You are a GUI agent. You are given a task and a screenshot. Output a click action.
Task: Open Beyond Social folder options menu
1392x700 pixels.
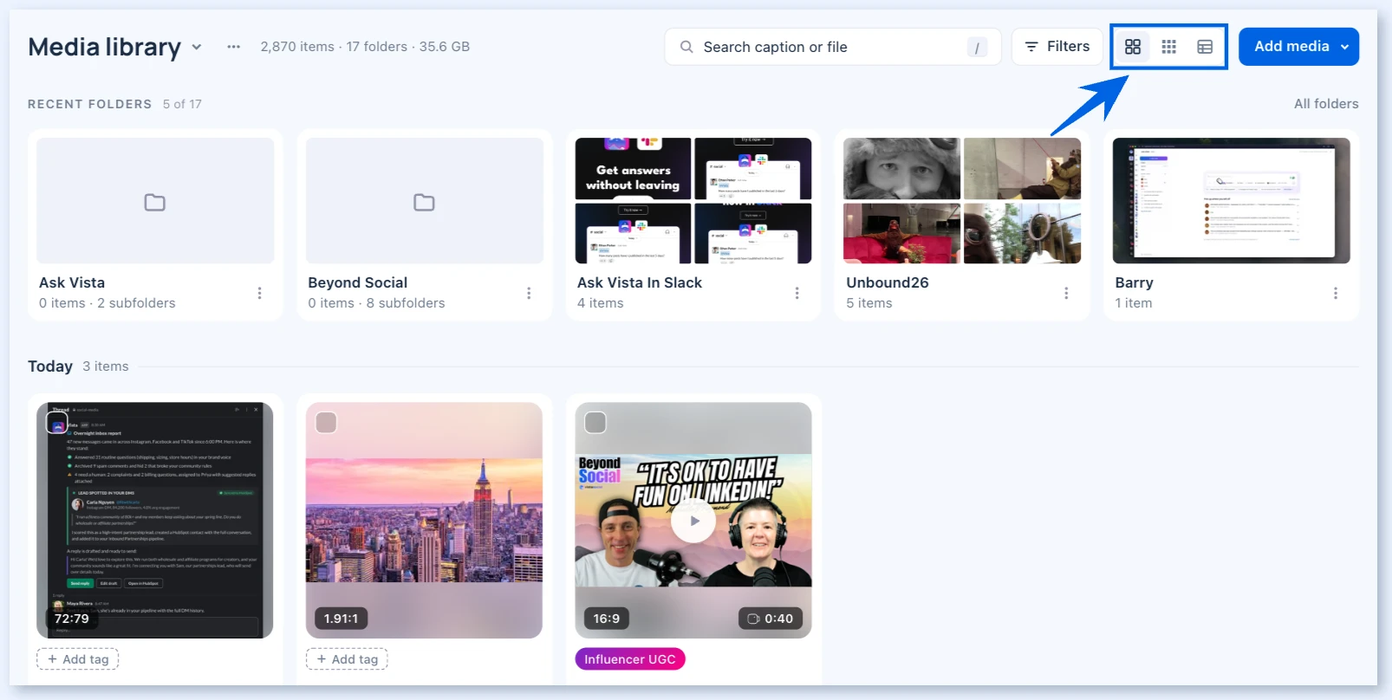[529, 293]
